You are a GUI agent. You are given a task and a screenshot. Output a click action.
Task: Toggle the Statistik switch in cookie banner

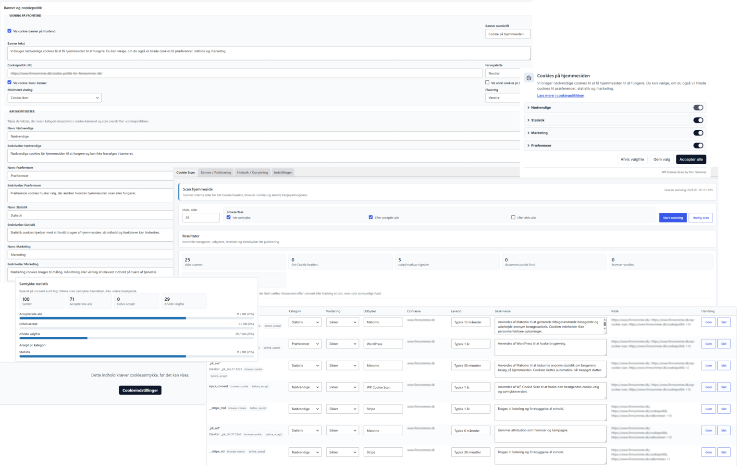pos(698,120)
